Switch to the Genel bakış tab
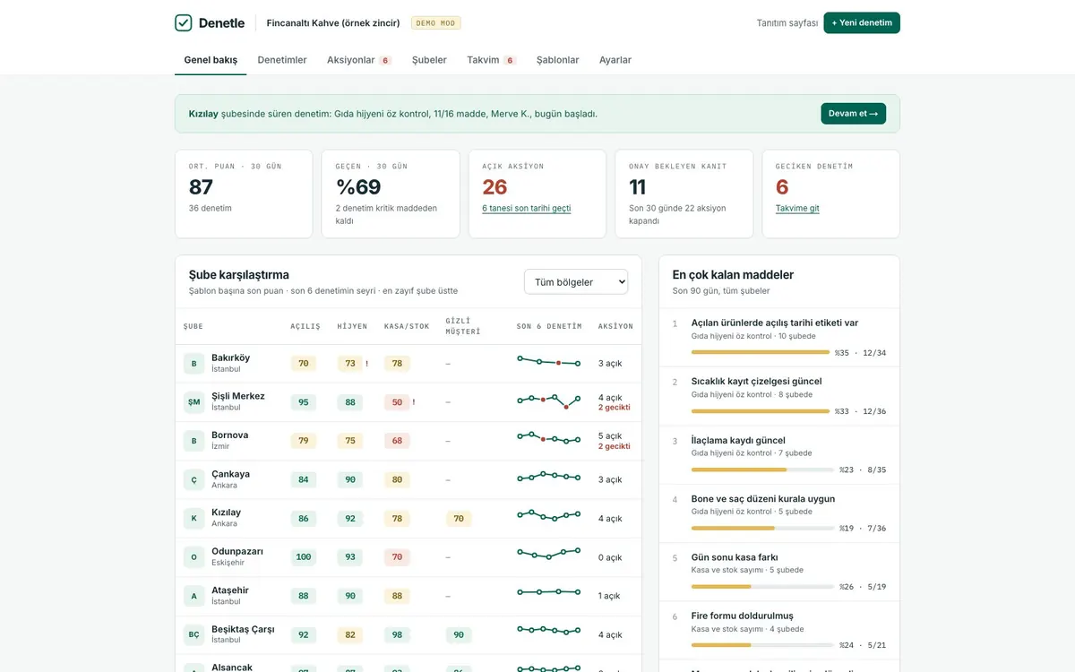The image size is (1075, 672). [x=211, y=60]
